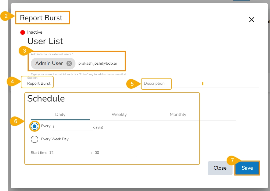Focus the Start time hour field
Viewport: 270px width, 191px height.
point(69,153)
